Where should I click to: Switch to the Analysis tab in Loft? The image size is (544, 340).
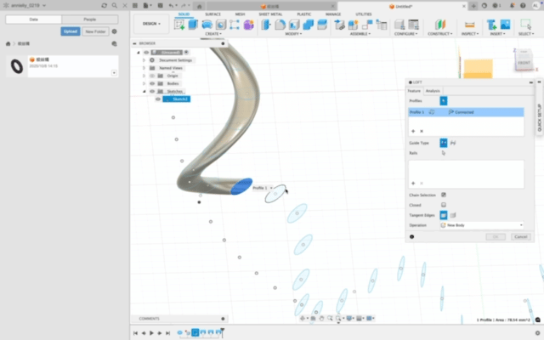[433, 90]
